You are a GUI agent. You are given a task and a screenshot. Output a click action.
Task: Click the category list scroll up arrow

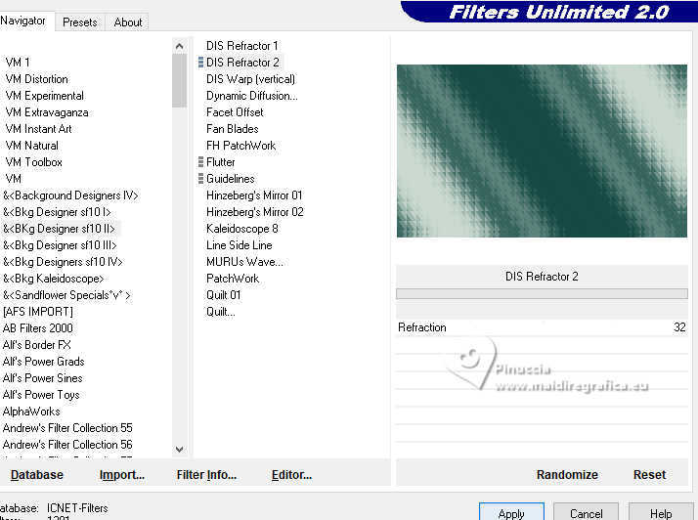(x=180, y=46)
